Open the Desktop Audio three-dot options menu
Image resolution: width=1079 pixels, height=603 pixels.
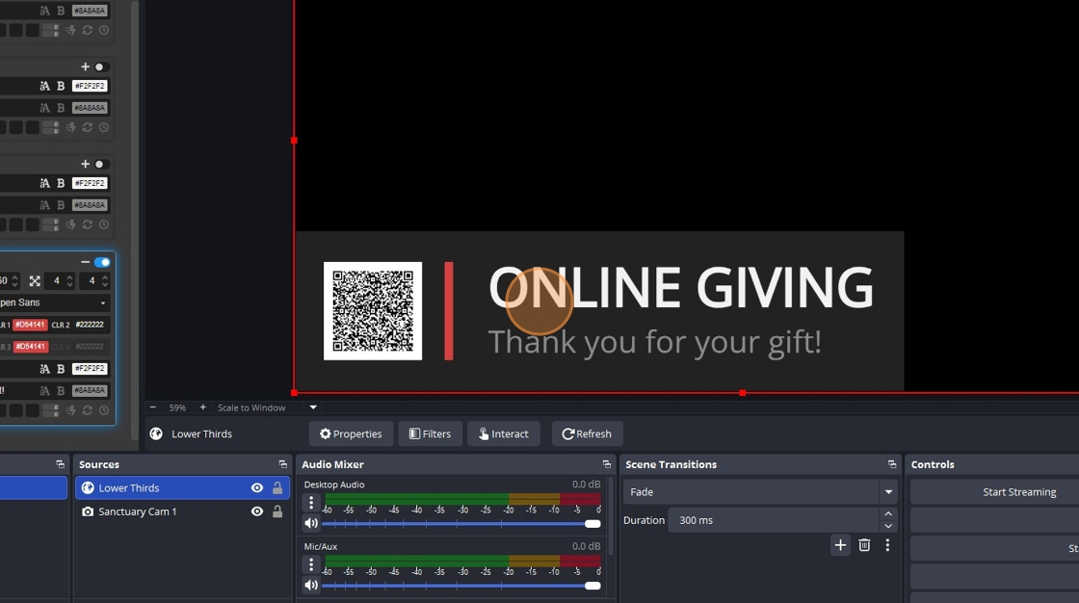pos(311,503)
